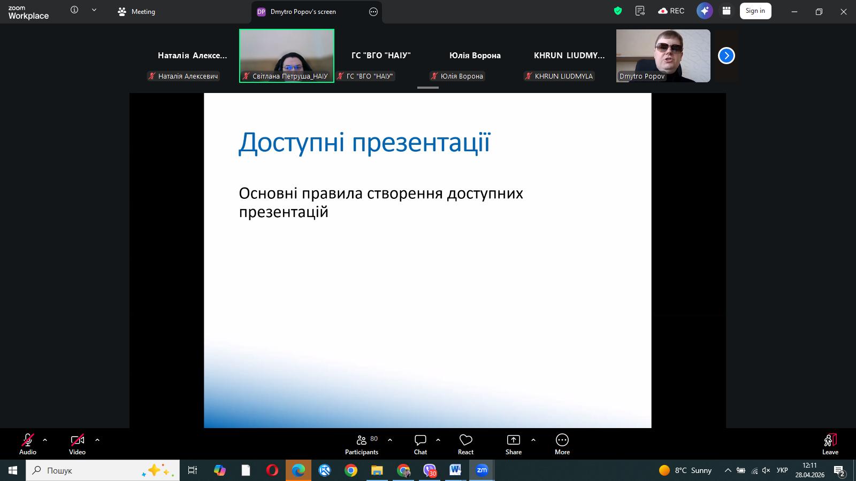Start the camera with Video

pyautogui.click(x=77, y=444)
